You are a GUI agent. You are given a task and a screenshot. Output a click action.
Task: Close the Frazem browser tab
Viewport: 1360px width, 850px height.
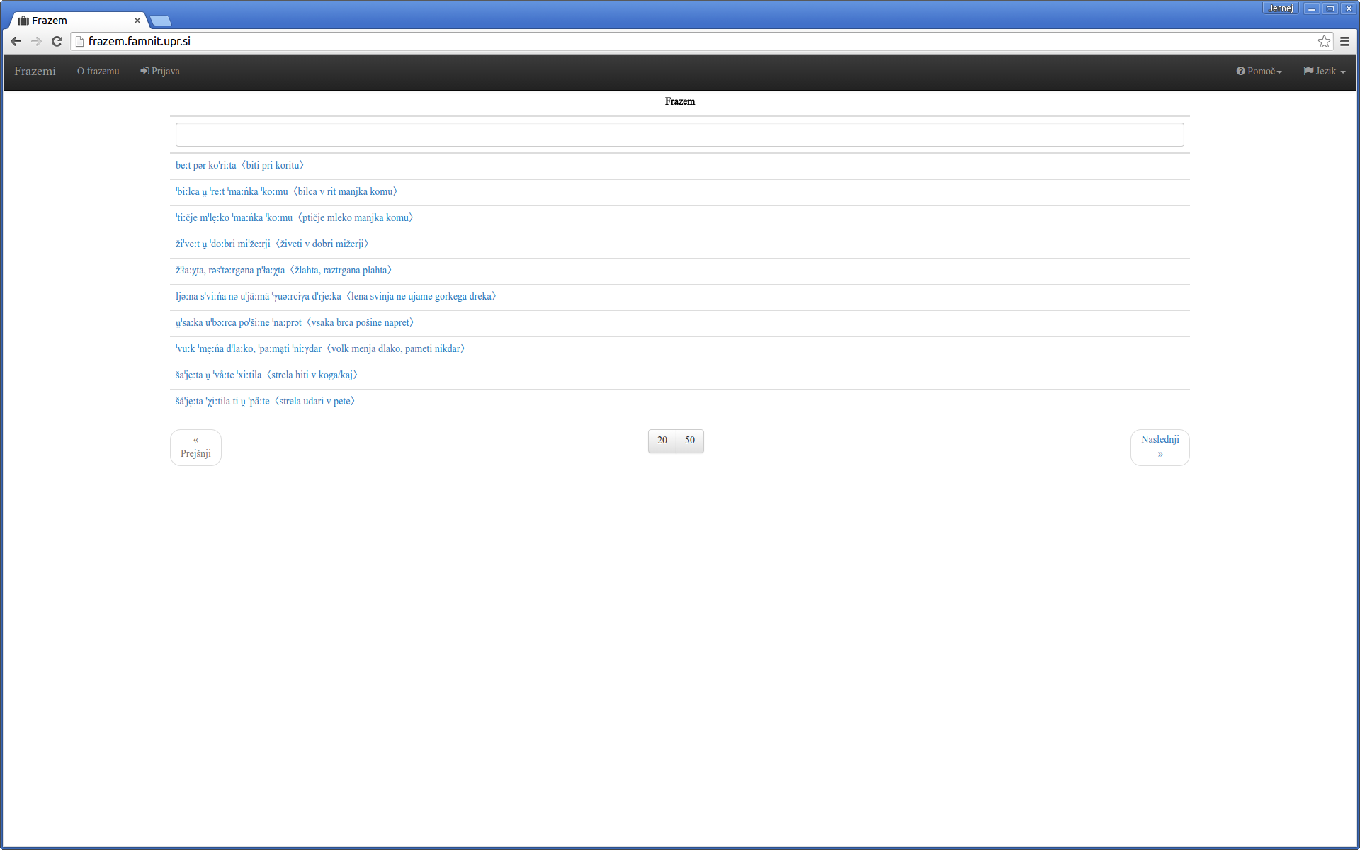(x=137, y=21)
